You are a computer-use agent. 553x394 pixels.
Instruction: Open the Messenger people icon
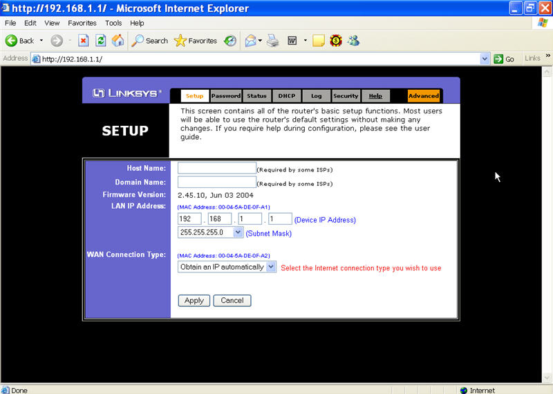[x=353, y=41]
